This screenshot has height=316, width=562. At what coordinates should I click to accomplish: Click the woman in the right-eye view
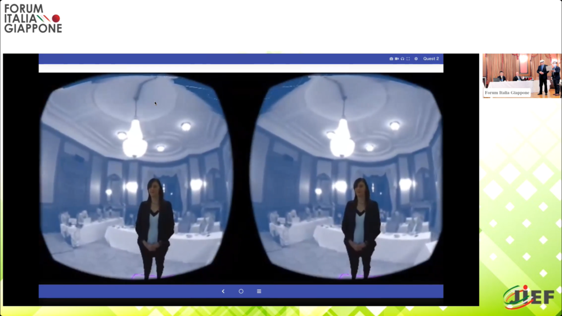click(x=361, y=225)
